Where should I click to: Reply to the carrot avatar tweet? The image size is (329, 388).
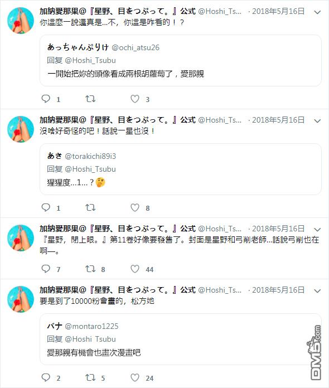coord(46,99)
